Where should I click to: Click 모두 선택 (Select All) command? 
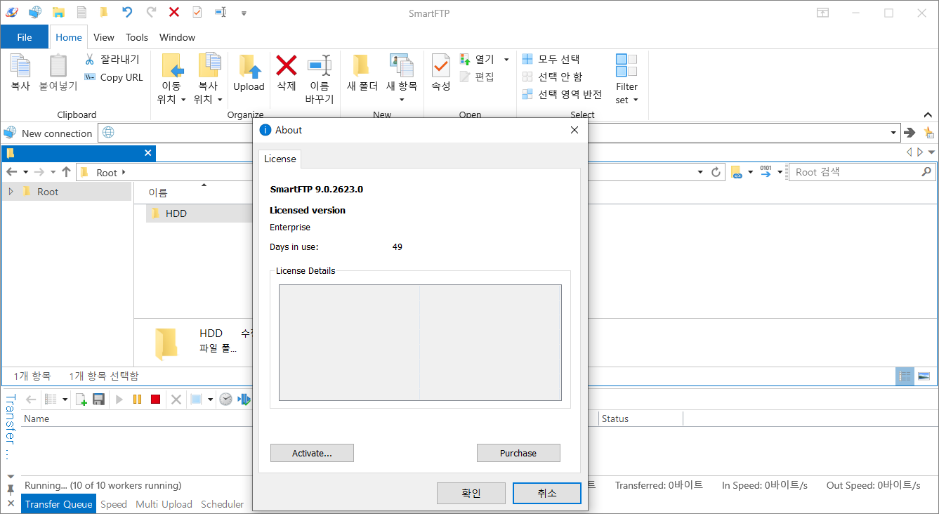pyautogui.click(x=551, y=59)
